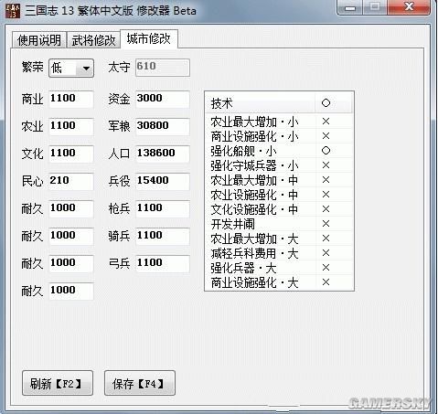Toggle the ○ mark for 强化船舰·小
438x414 pixels.
tap(326, 151)
